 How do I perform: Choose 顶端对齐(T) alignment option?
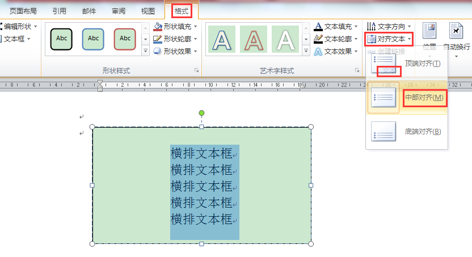[407, 64]
